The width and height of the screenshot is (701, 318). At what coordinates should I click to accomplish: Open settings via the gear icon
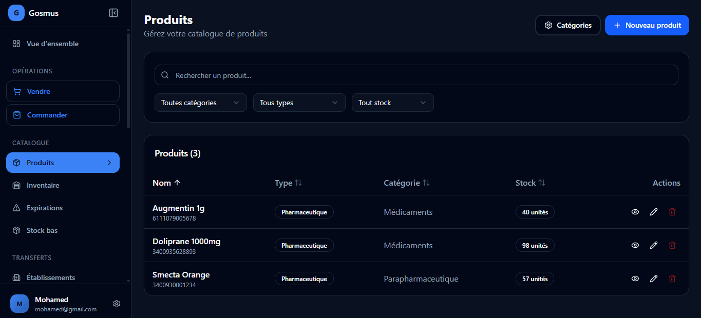(116, 304)
